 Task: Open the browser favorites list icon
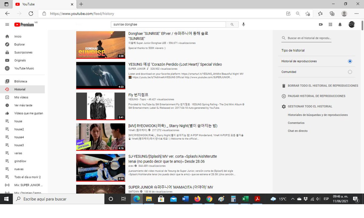coord(320,14)
